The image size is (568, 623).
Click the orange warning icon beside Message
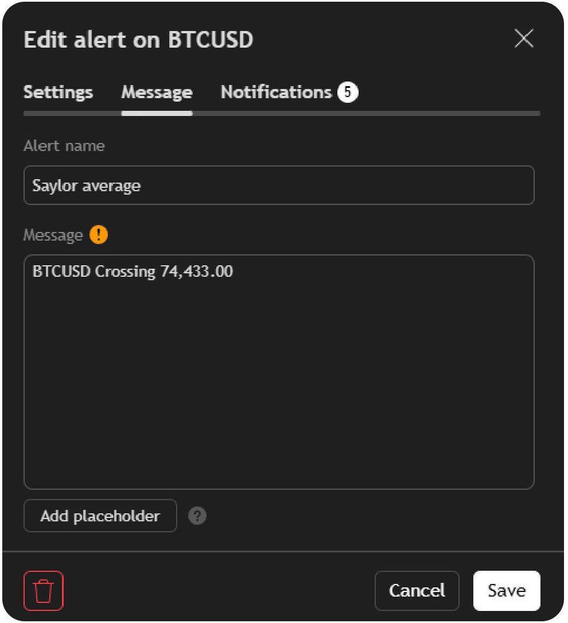[99, 235]
